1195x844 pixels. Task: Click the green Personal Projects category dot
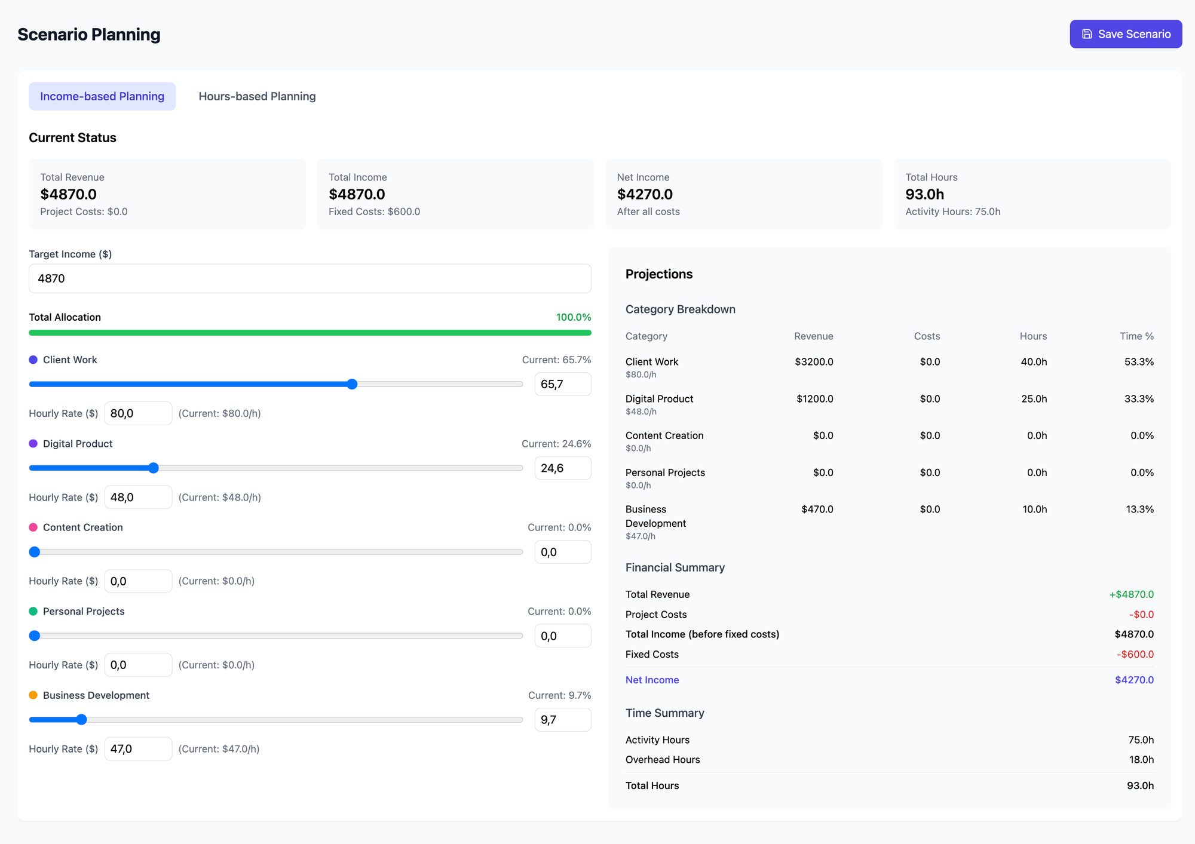click(x=33, y=611)
